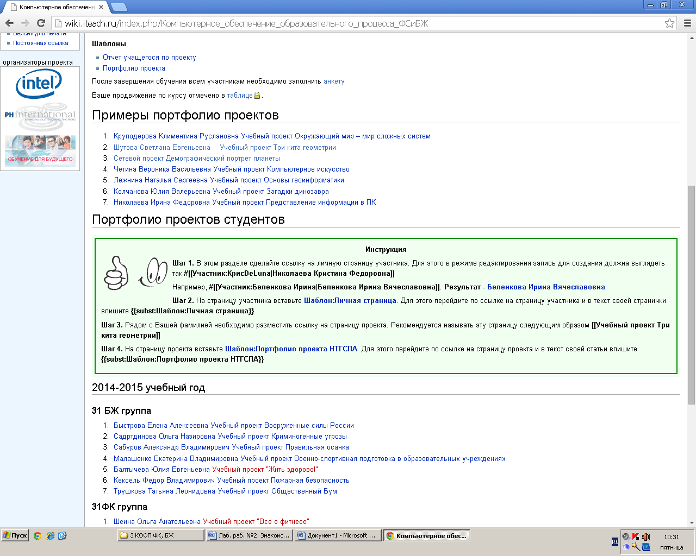Click the vertical scrollbar thumb
Viewport: 696px width, 556px height.
tap(692, 295)
